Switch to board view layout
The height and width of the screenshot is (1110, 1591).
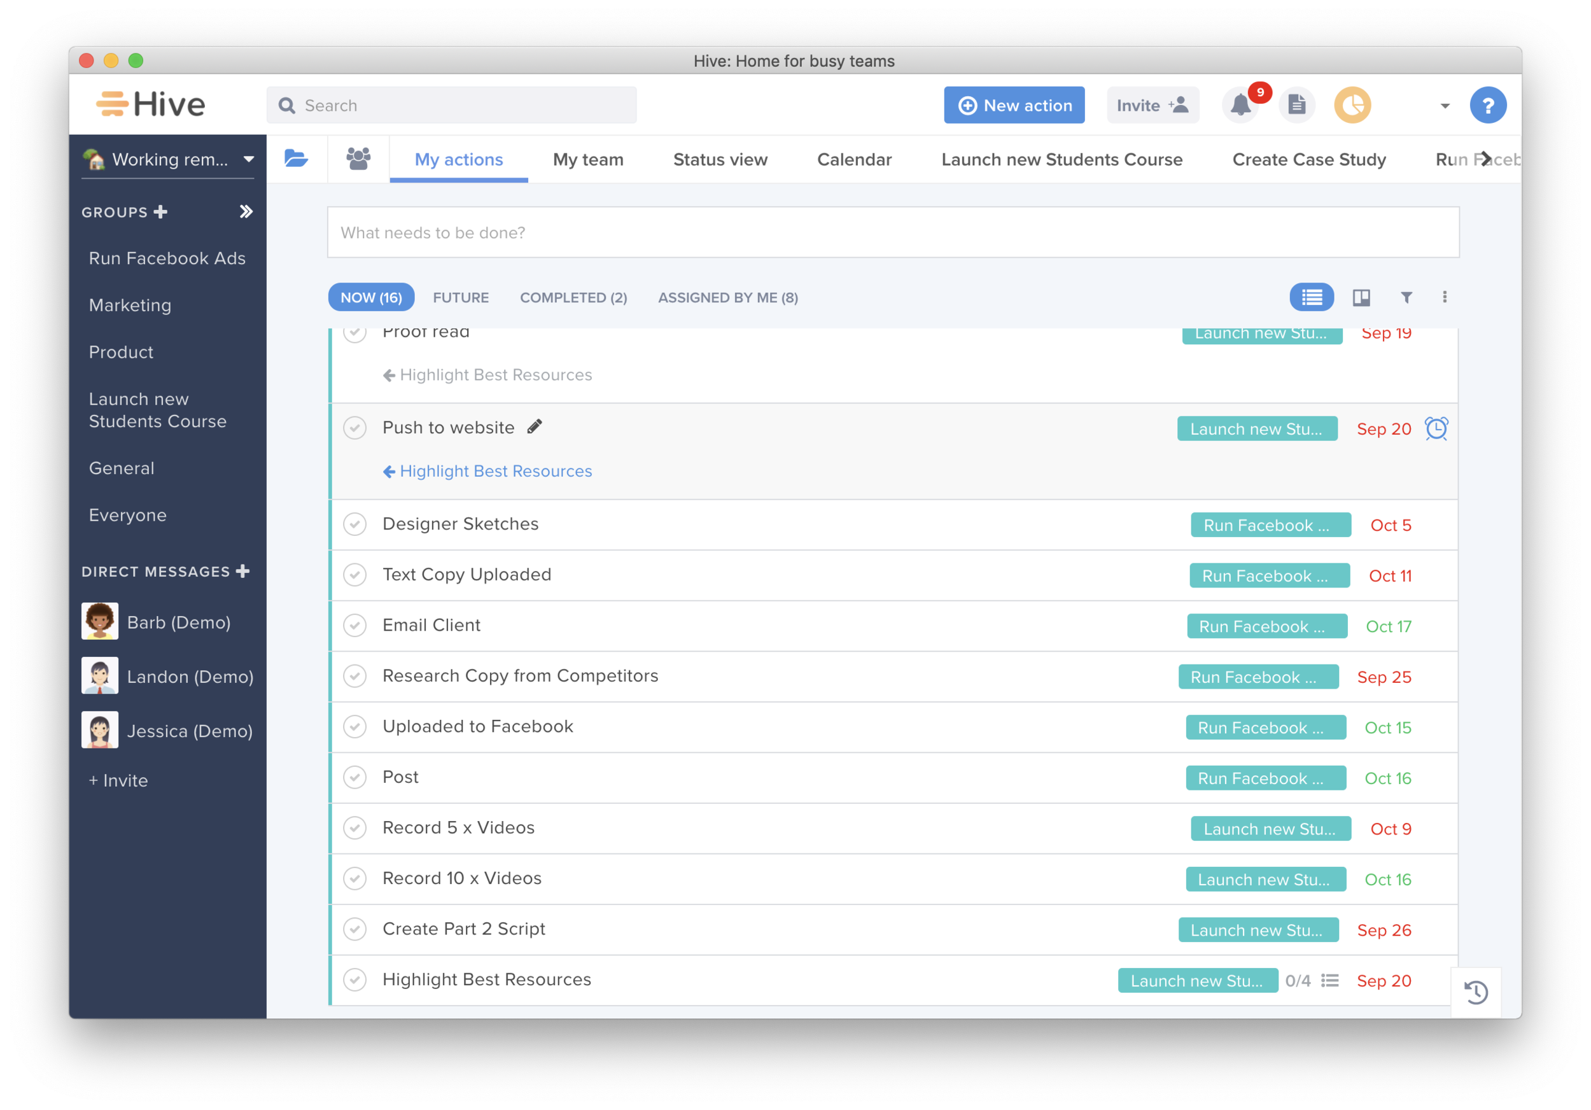click(1361, 297)
